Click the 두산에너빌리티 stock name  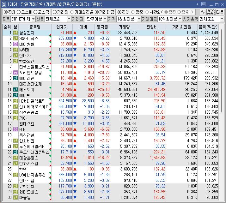[33, 146]
